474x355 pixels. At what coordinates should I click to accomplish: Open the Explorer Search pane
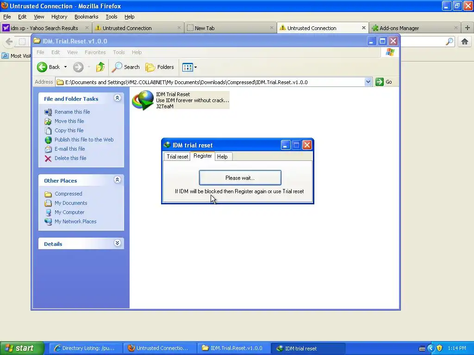(x=125, y=67)
